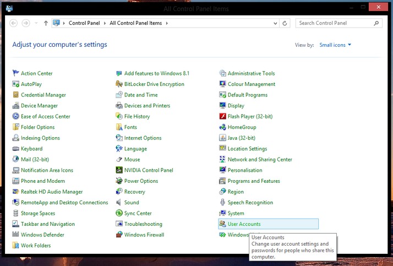Open Realtek HD Audio Manager
Image resolution: width=393 pixels, height=266 pixels.
coord(52,192)
